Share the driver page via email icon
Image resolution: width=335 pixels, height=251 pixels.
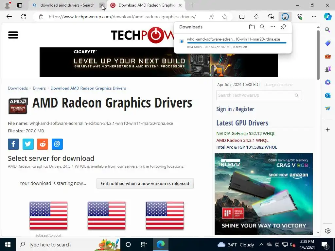tap(57, 144)
